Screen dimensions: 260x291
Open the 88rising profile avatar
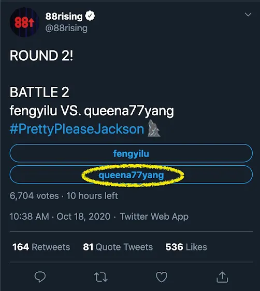24,22
